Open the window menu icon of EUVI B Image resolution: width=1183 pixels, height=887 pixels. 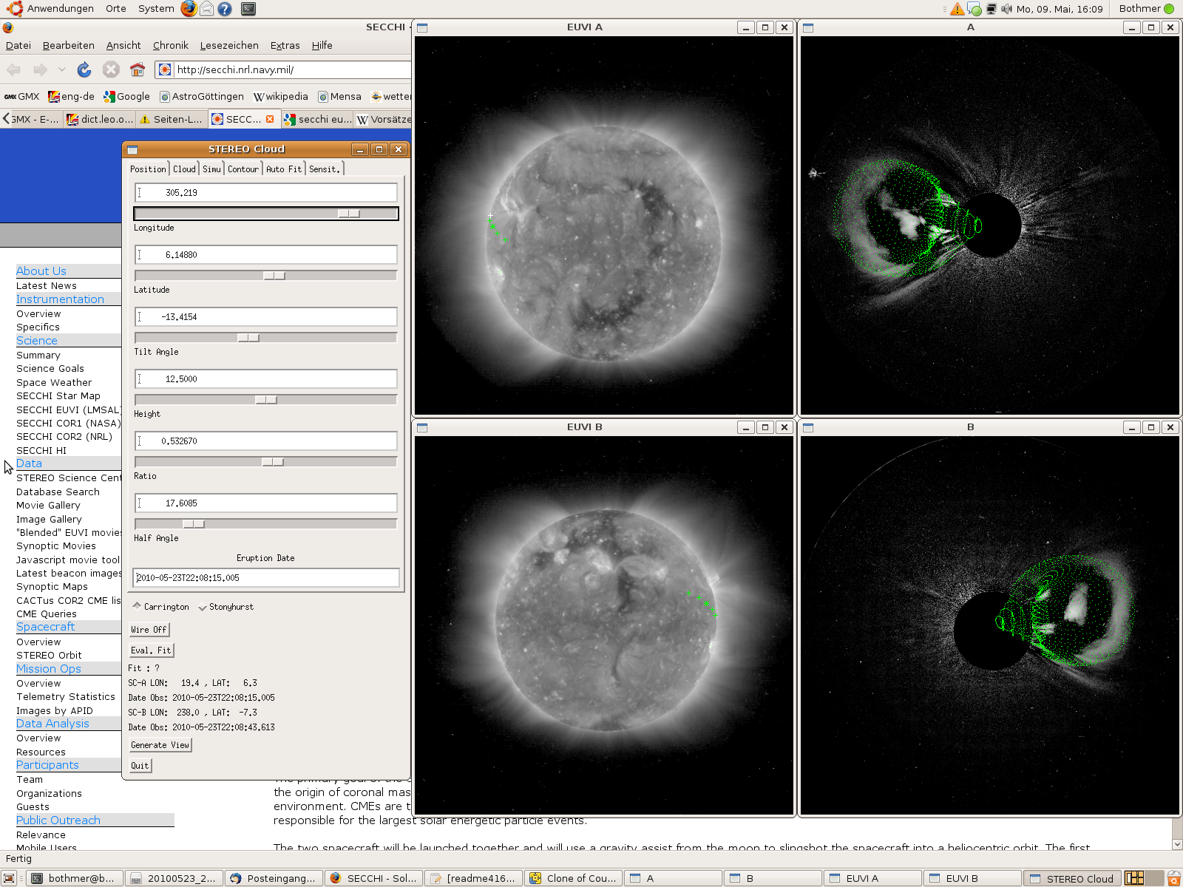[422, 427]
